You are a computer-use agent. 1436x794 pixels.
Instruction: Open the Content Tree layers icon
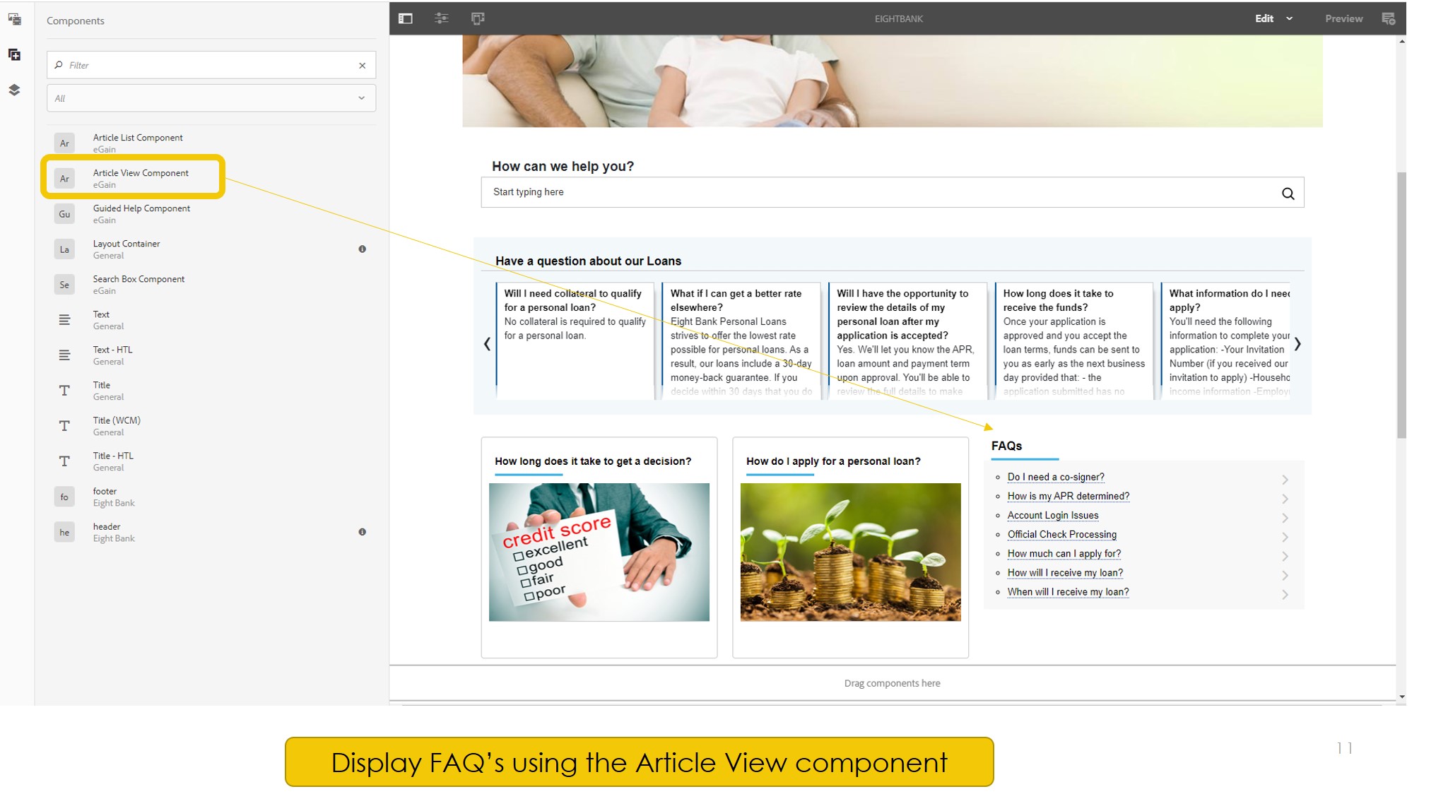coord(14,90)
